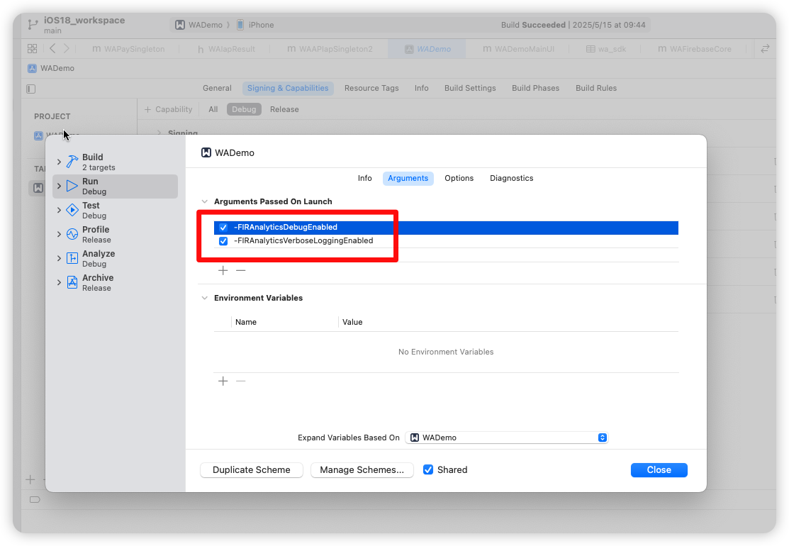Click the Build Succeeded status text
This screenshot has width=789, height=546.
(x=533, y=25)
